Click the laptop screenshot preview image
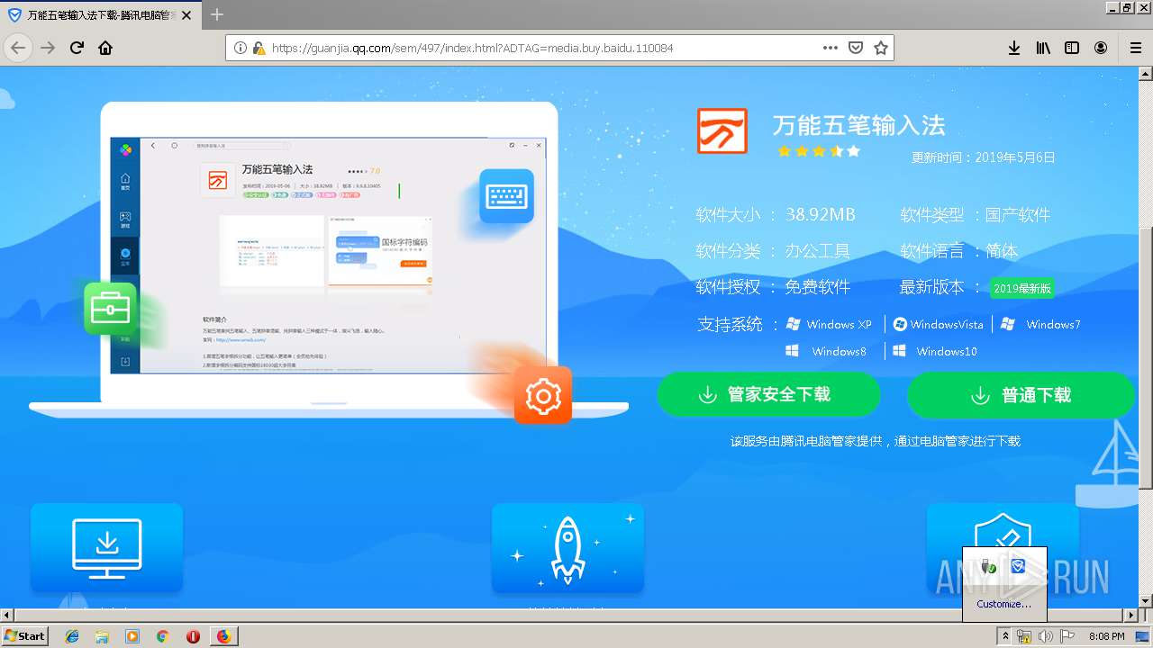1153x648 pixels. click(329, 255)
